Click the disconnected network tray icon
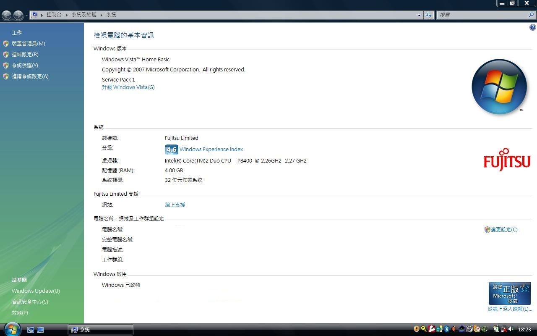This screenshot has width=537, height=336. [504, 329]
